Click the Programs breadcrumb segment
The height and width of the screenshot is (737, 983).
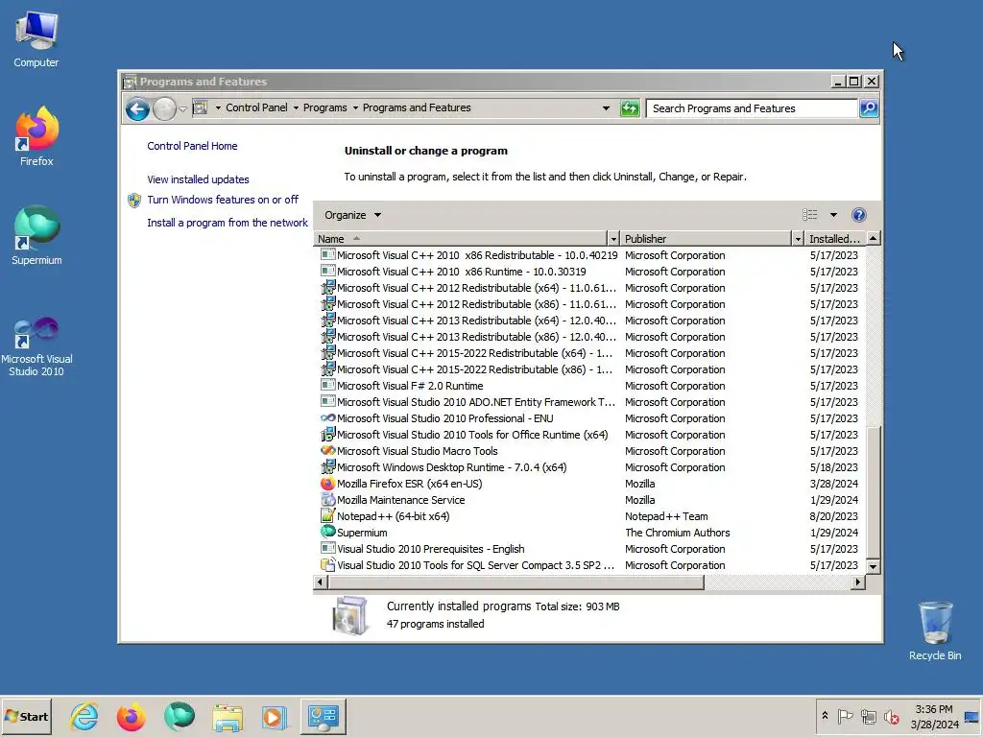[324, 107]
